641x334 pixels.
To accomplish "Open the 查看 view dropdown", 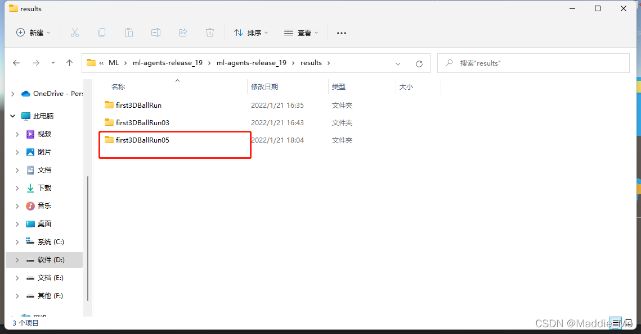I will point(301,33).
